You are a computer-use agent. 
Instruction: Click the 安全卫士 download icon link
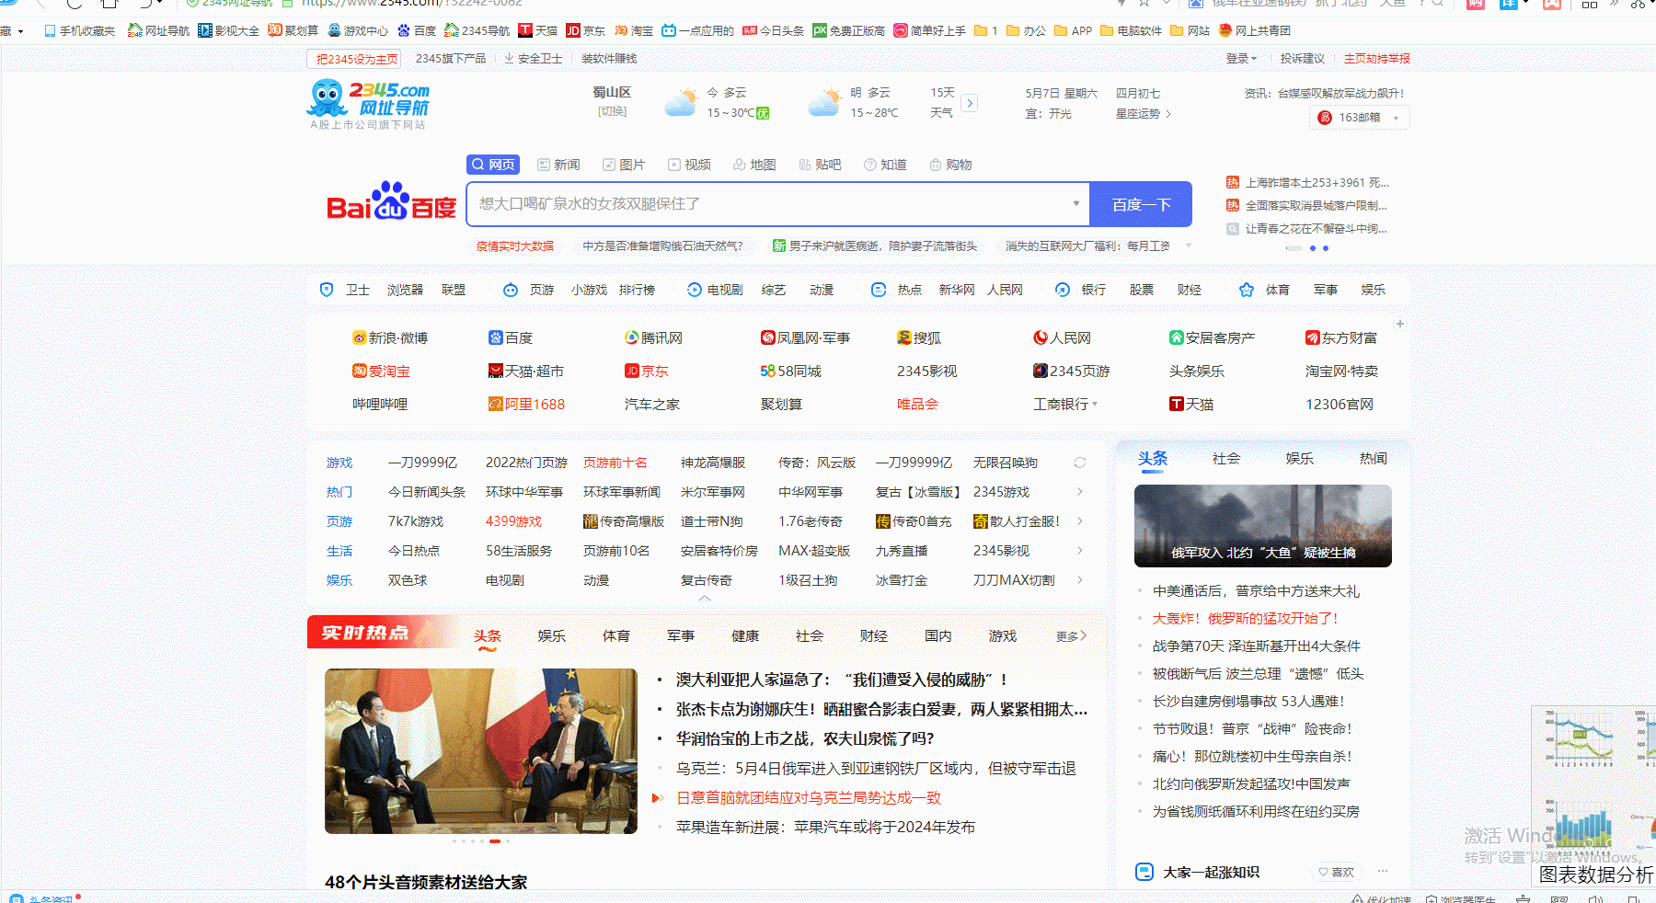point(534,59)
